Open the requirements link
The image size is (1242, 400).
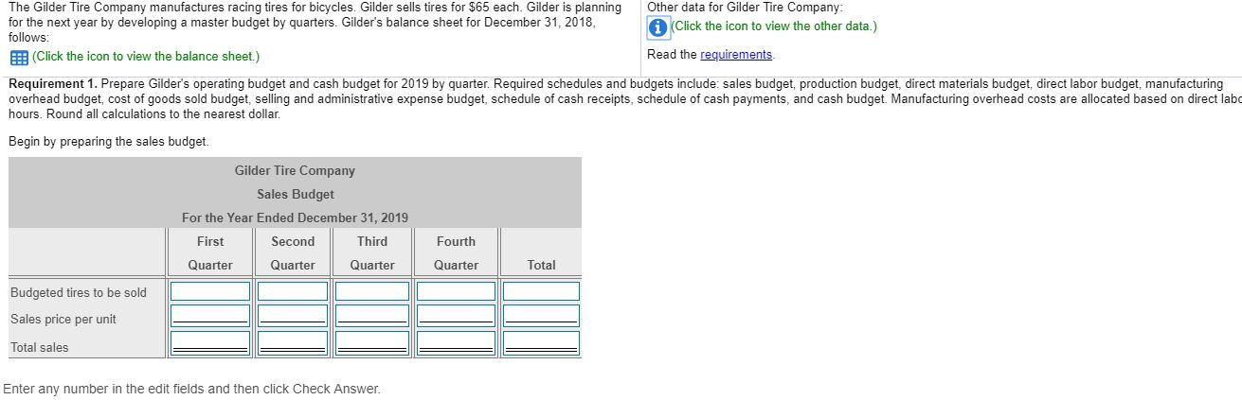click(736, 55)
